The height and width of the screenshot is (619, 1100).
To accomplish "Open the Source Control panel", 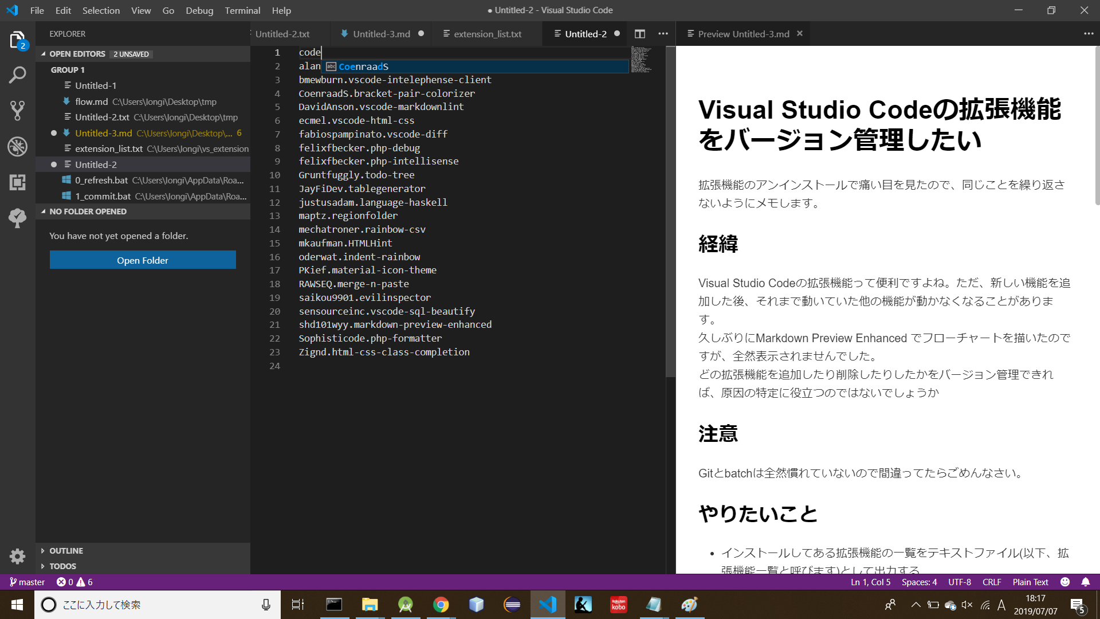I will [x=17, y=111].
